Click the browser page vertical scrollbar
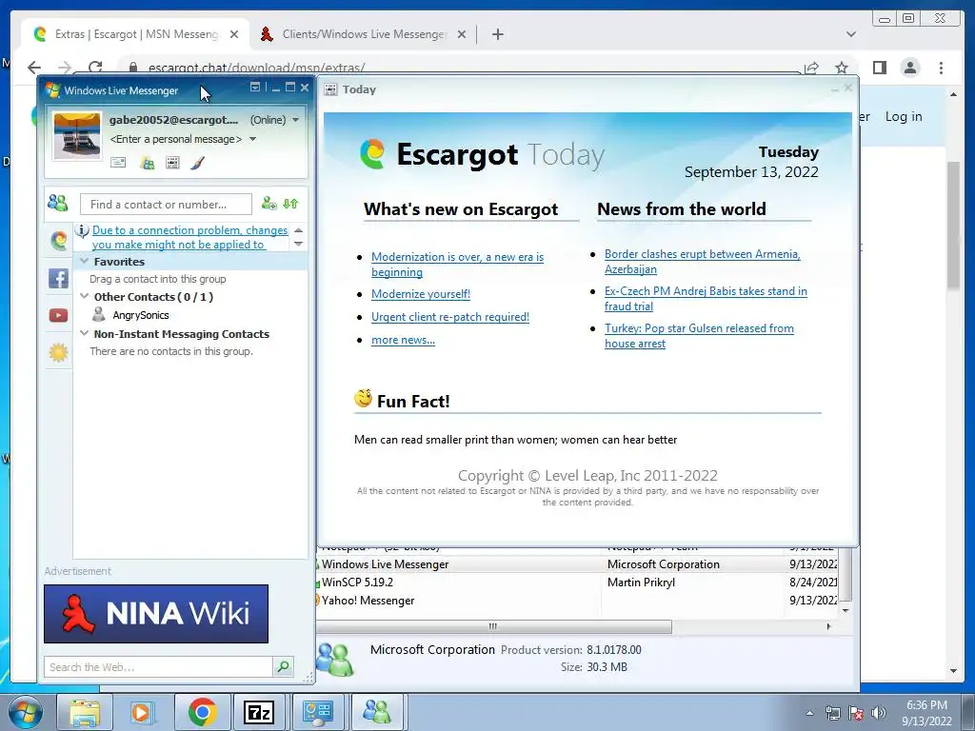 [x=954, y=225]
